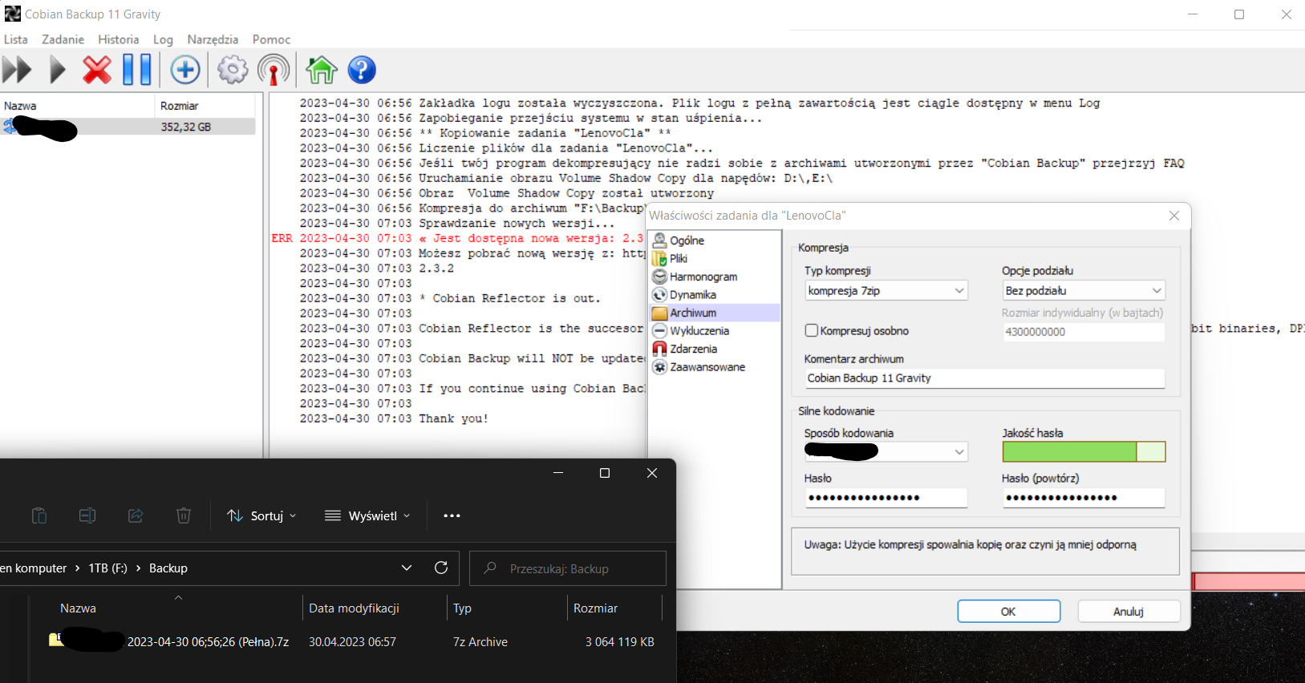Run selected task with play icon
Viewport: 1305px width, 683px height.
[x=57, y=70]
